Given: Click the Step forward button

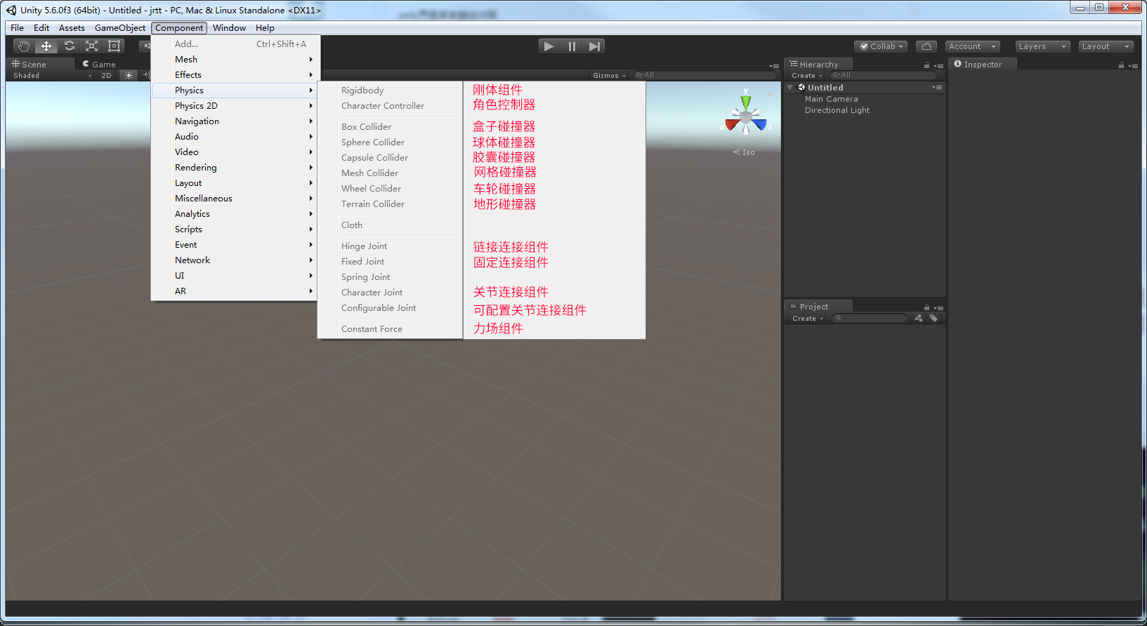Looking at the screenshot, I should coord(594,46).
